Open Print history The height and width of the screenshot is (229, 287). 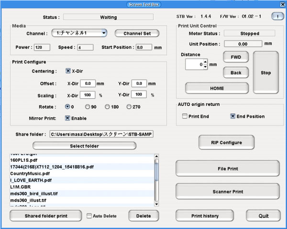(205, 216)
